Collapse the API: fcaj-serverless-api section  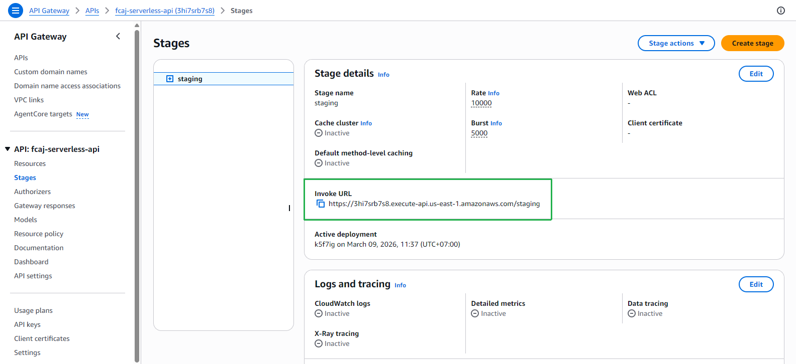[8, 149]
